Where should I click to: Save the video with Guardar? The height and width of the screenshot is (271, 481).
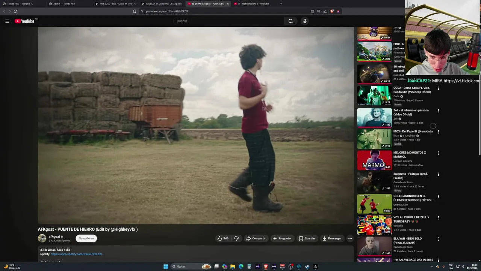click(307, 238)
